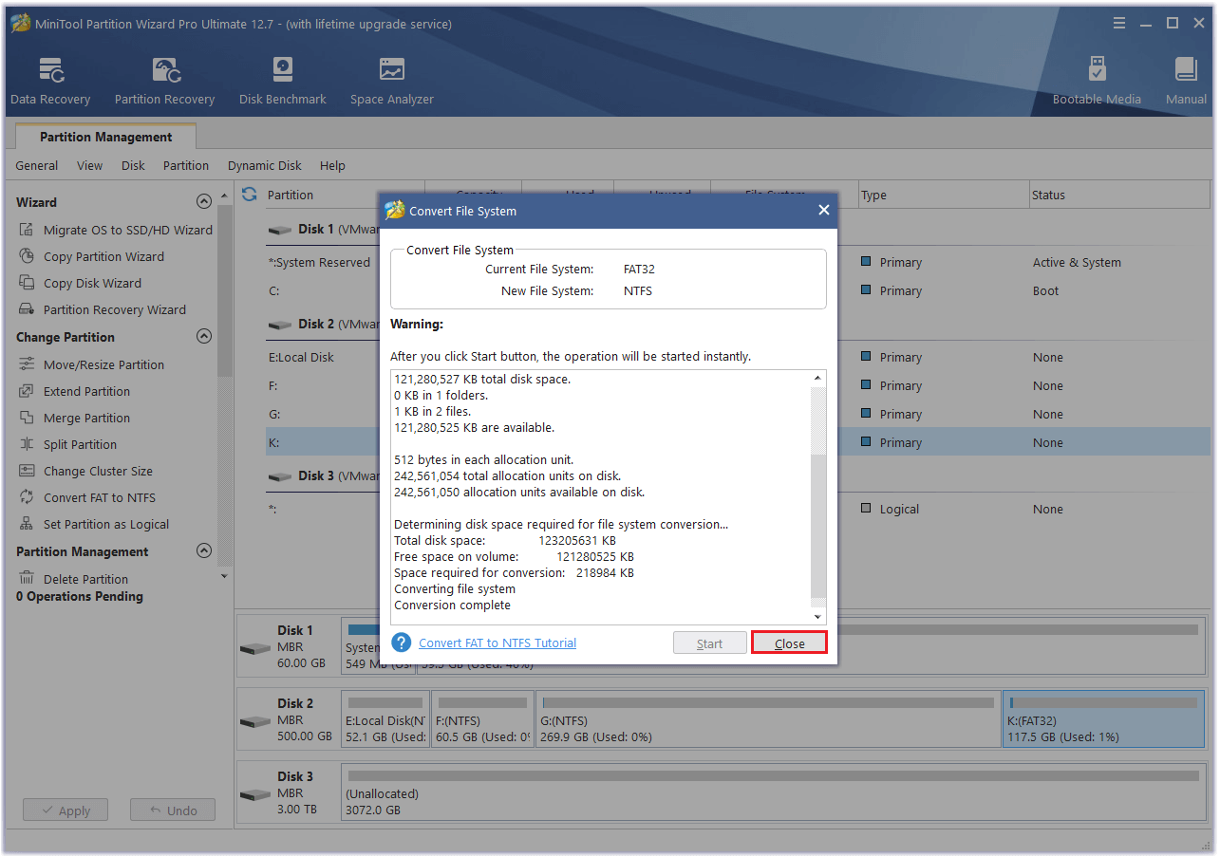Screen dimensions: 1220x857
Task: Open the Partition menu
Action: 185,165
